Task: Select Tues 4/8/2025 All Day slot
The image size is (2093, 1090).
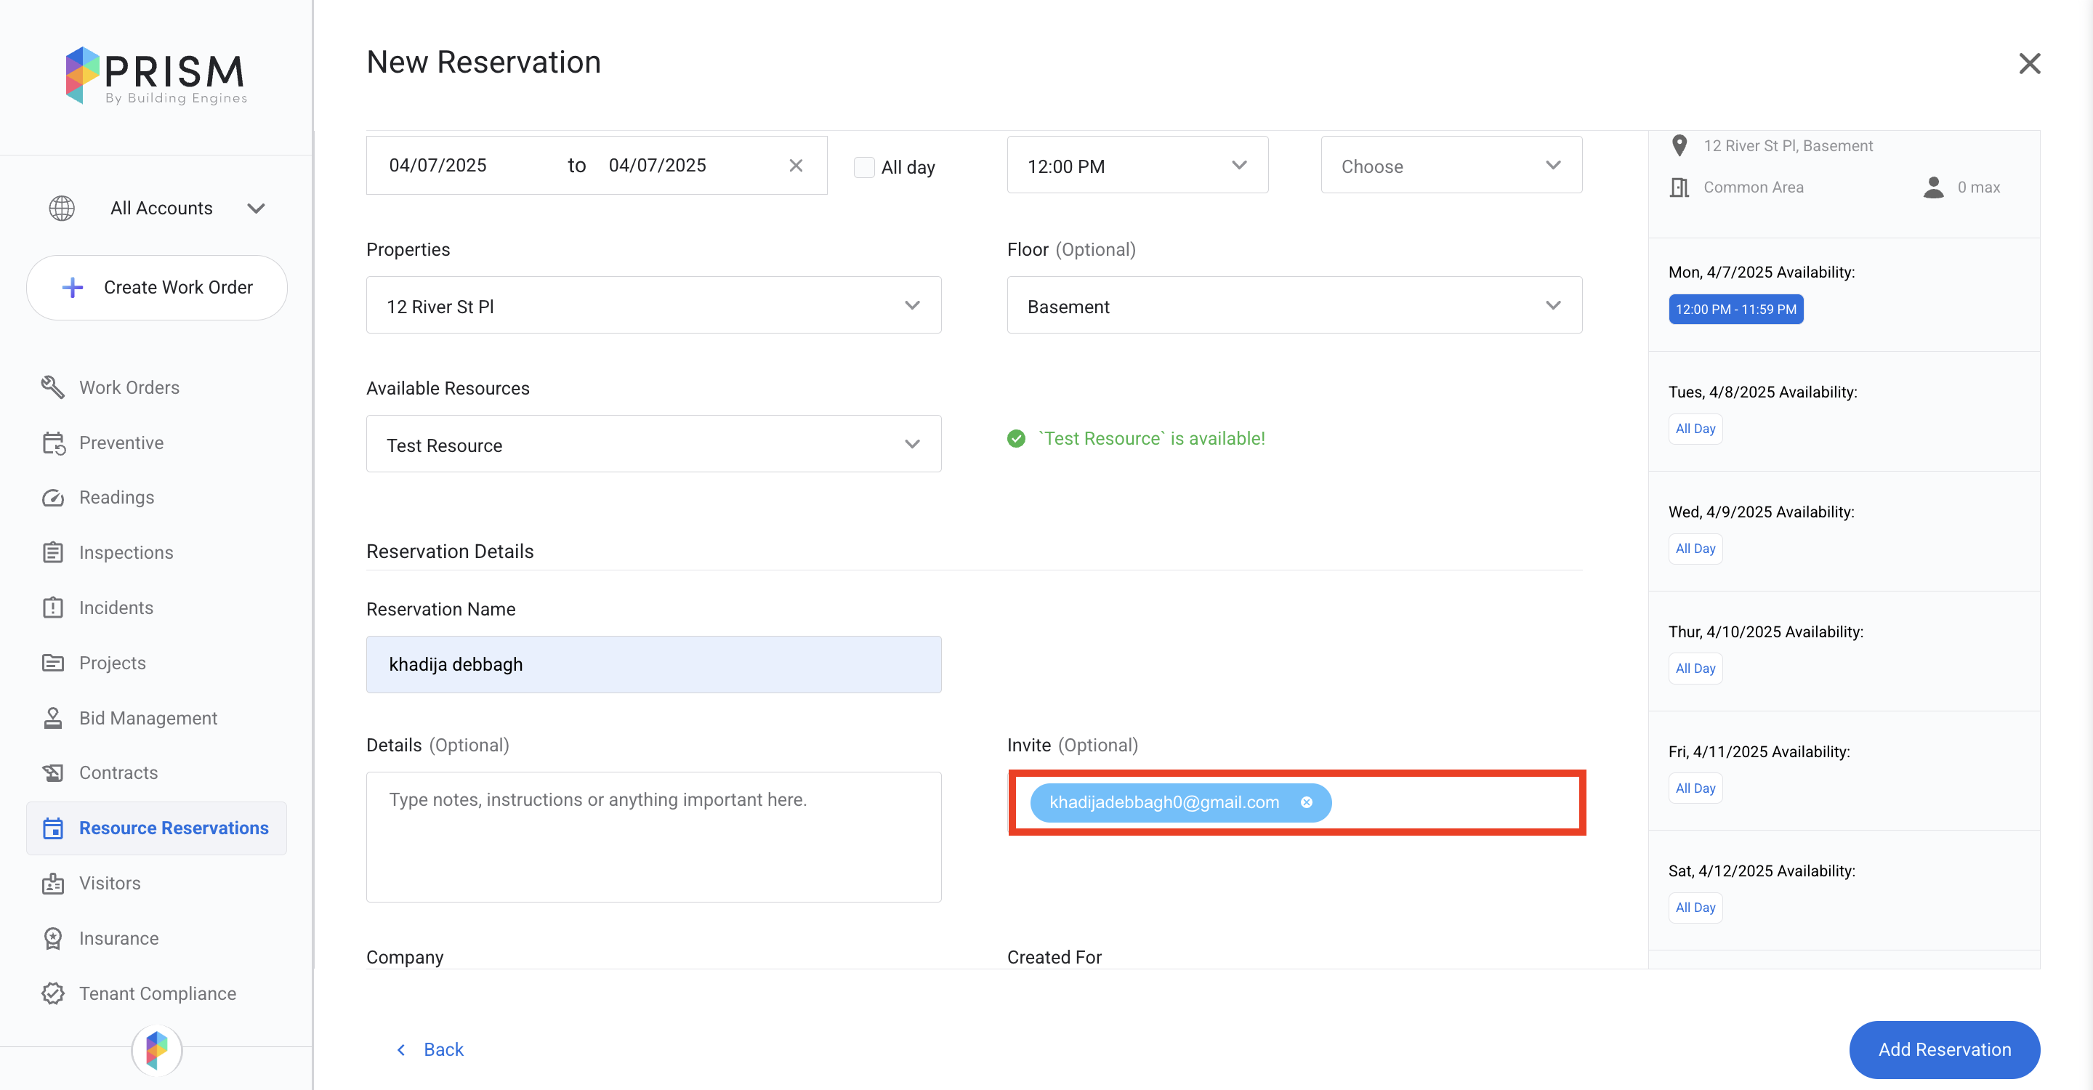Action: 1695,429
